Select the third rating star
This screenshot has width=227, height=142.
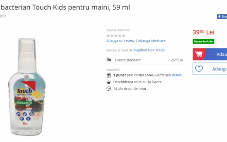point(116,36)
